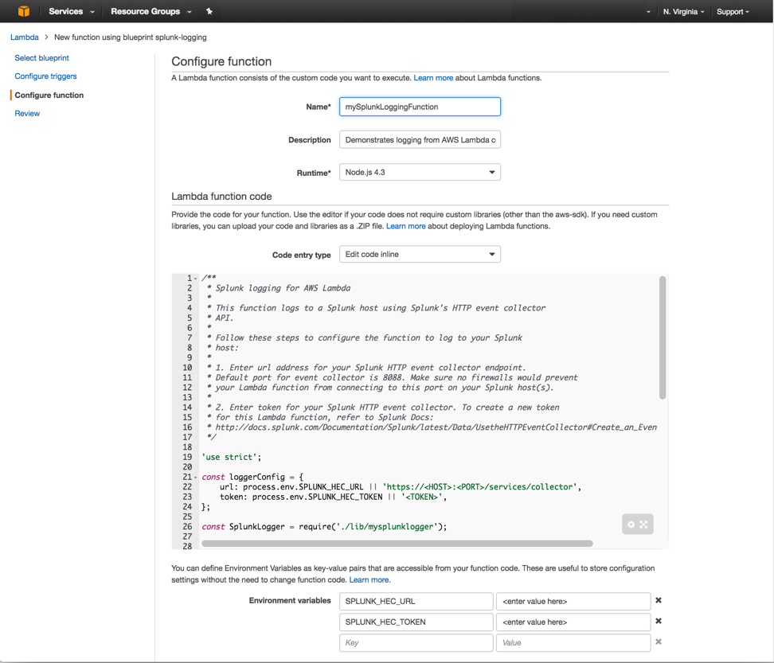Open Learn more about environment variables link
This screenshot has width=774, height=663.
click(369, 579)
